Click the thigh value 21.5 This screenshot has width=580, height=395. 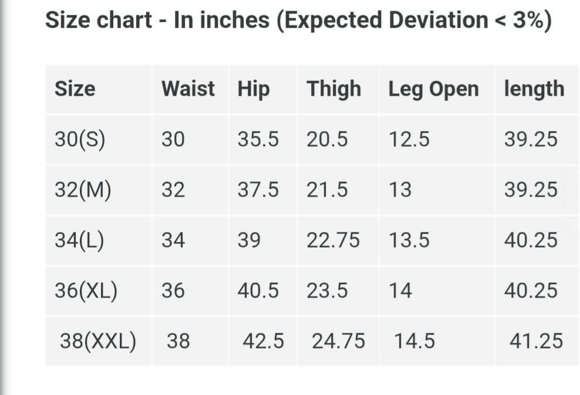point(327,190)
